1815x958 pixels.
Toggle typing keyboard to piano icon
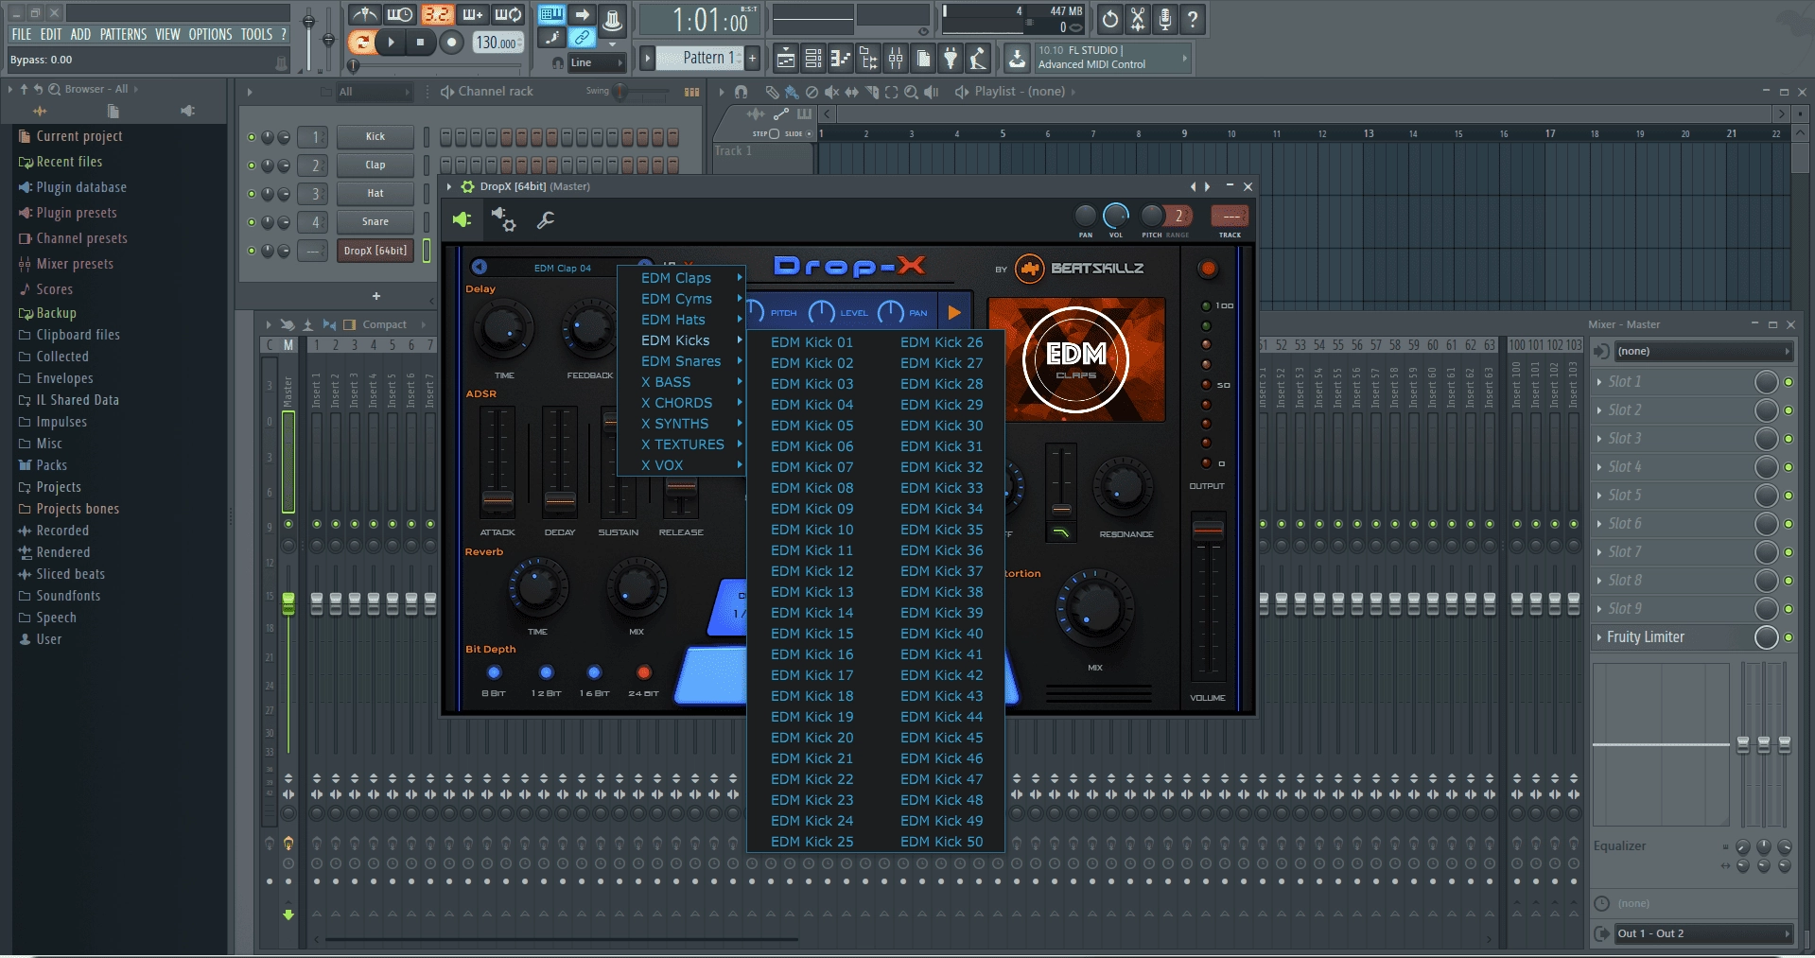[550, 14]
